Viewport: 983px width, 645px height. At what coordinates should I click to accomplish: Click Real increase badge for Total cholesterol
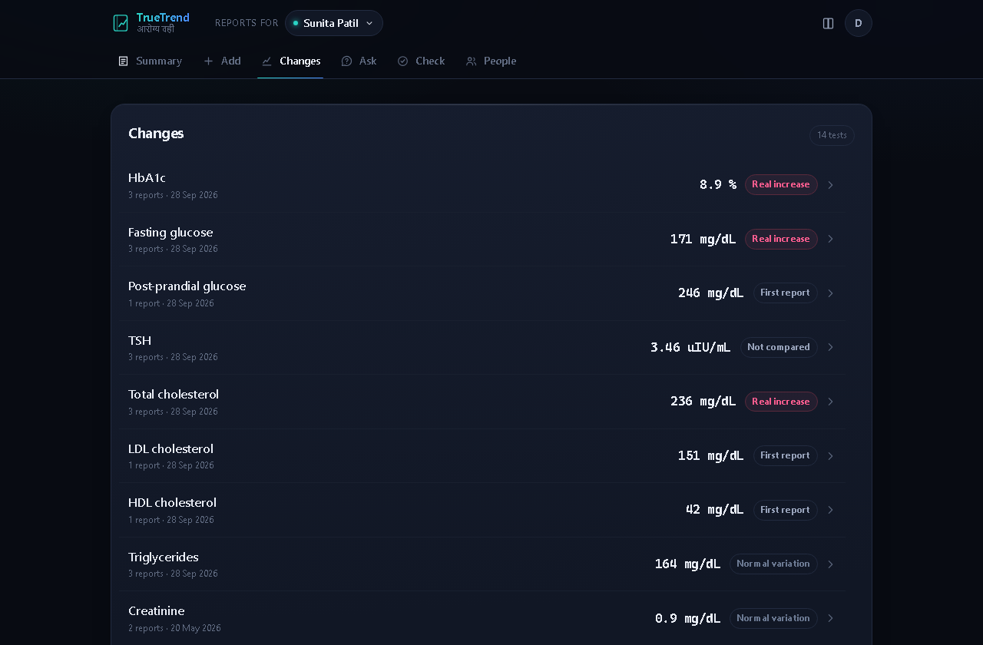(x=781, y=402)
